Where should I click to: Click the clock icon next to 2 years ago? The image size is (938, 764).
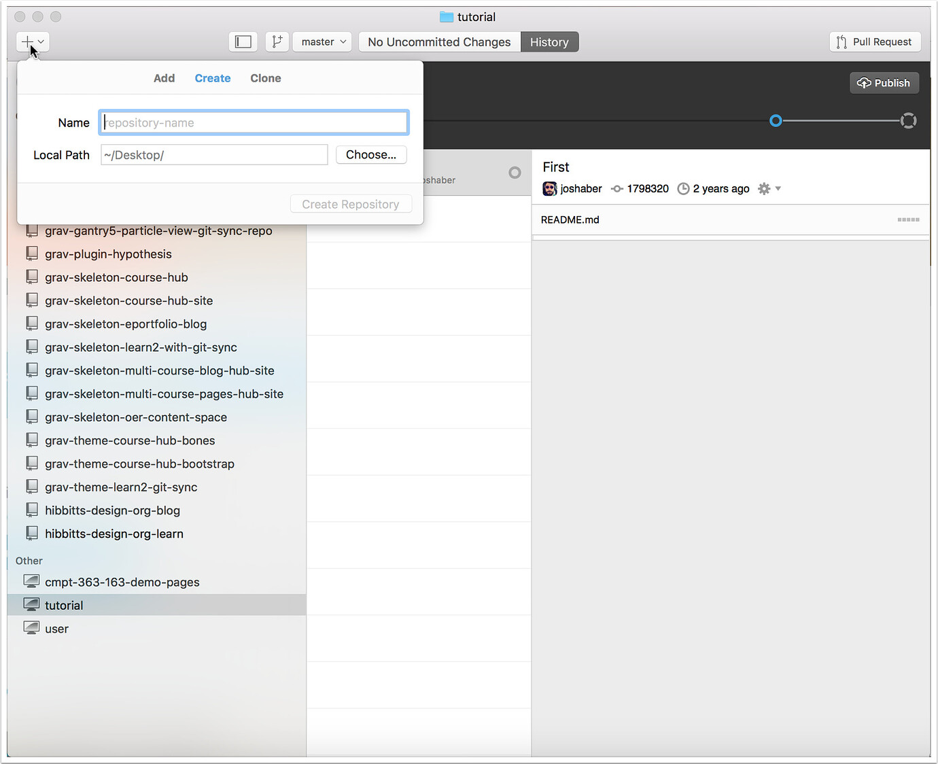click(x=682, y=188)
